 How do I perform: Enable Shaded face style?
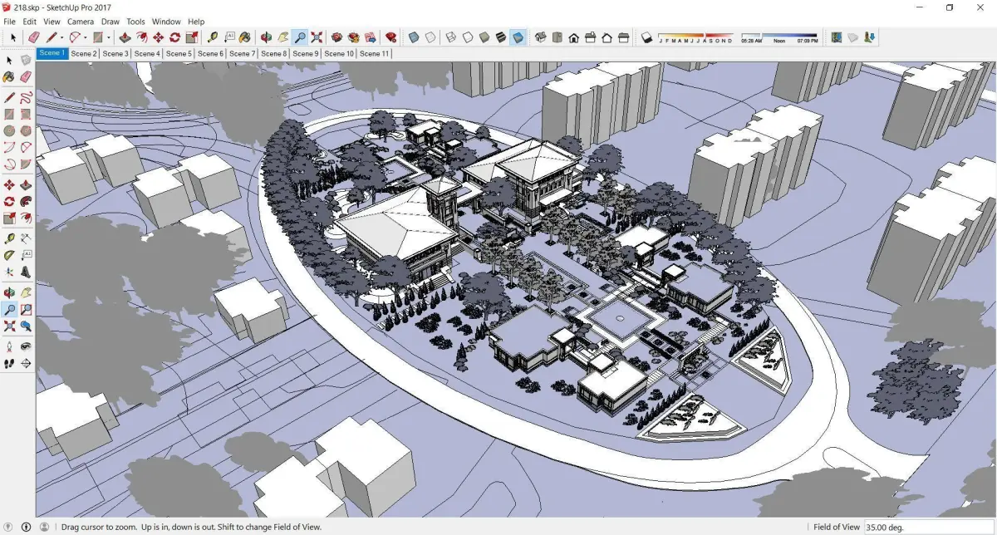click(484, 37)
